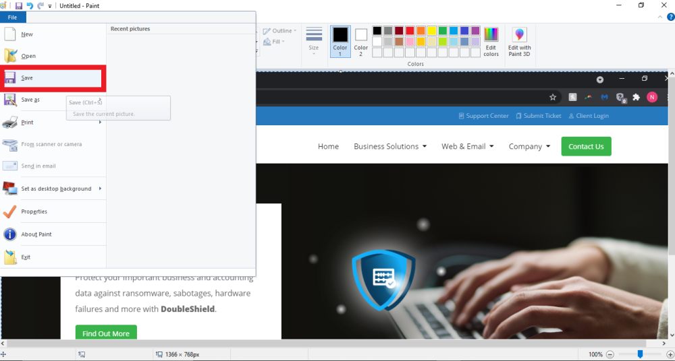Click the Save icon in File menu
Screen dimensions: 675x361
10,78
